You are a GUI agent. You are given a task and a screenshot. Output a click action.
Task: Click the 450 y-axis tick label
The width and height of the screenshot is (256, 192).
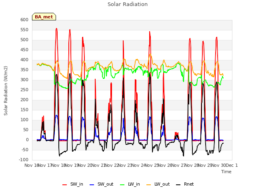pyautogui.click(x=24, y=50)
